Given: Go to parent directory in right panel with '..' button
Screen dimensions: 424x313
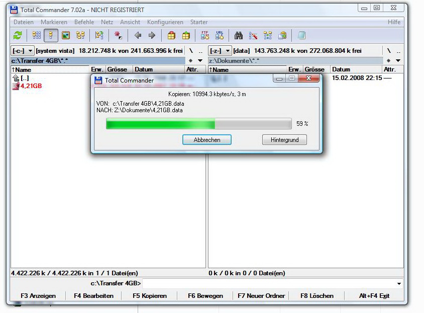Looking at the screenshot, I should [398, 51].
